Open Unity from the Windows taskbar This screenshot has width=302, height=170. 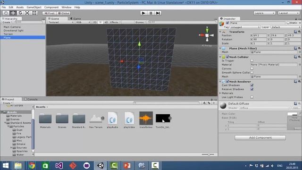[x=101, y=166]
